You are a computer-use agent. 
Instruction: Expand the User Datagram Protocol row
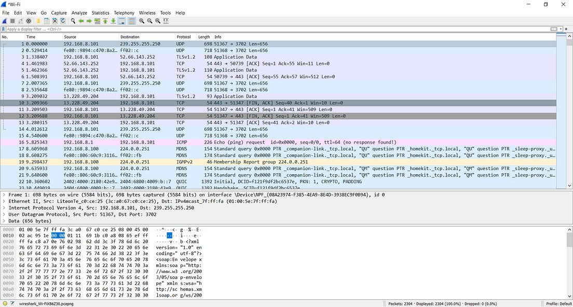click(x=4, y=215)
